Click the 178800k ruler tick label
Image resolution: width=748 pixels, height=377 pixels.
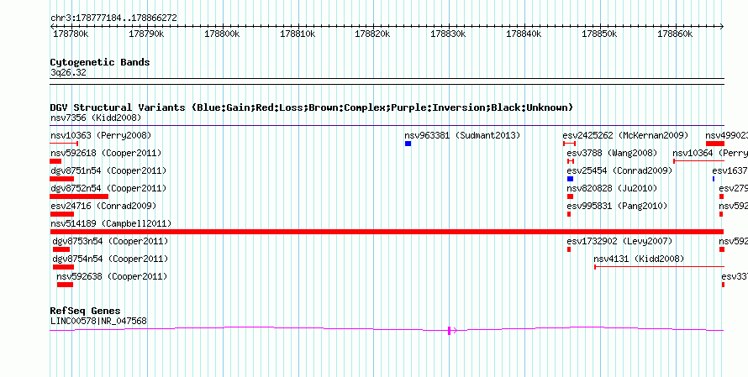222,34
